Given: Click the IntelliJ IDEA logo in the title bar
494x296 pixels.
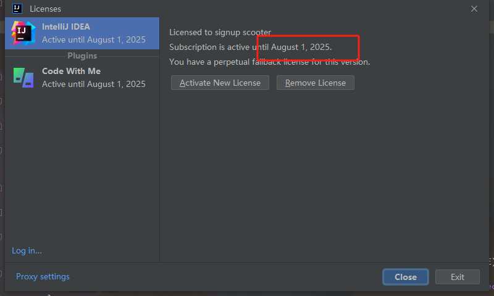Looking at the screenshot, I should [18, 9].
